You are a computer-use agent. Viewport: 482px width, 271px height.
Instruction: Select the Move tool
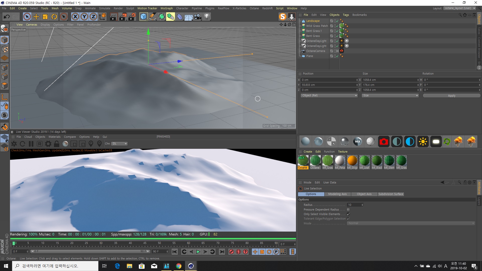pyautogui.click(x=36, y=17)
